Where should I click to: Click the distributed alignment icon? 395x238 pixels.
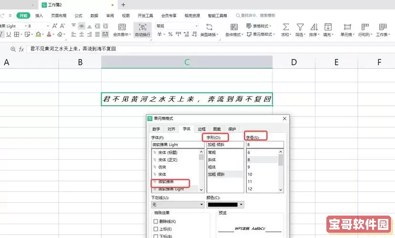point(105,34)
